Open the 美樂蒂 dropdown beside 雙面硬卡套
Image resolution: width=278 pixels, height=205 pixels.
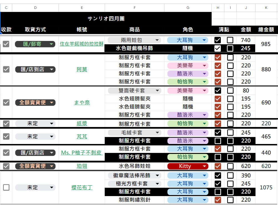(188, 91)
